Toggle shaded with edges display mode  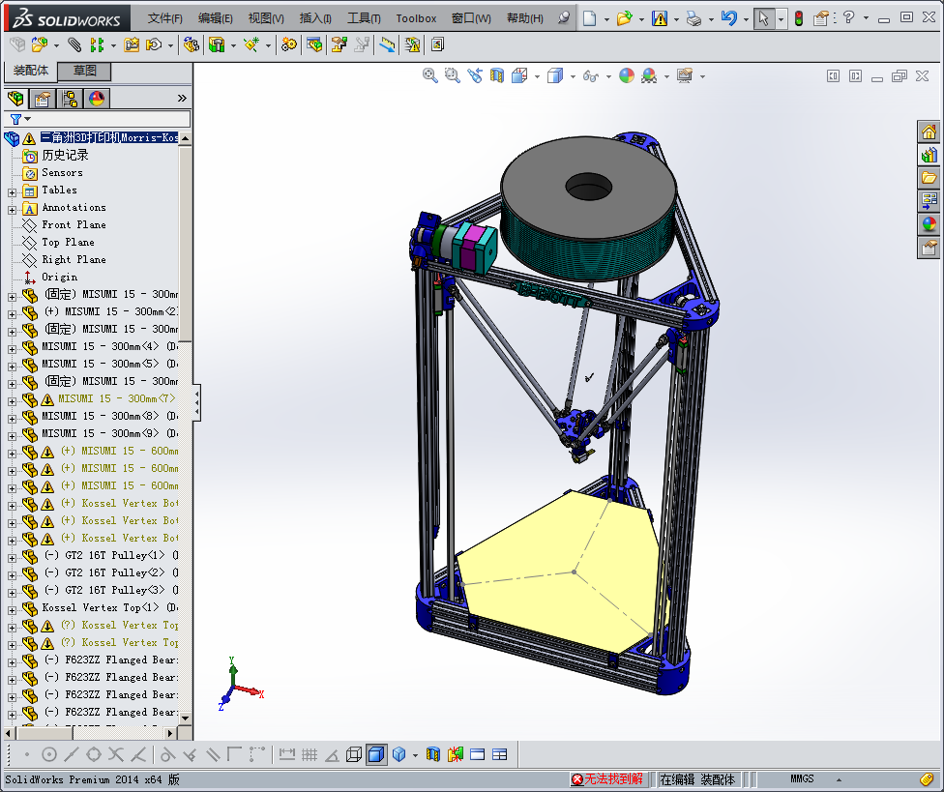[376, 754]
